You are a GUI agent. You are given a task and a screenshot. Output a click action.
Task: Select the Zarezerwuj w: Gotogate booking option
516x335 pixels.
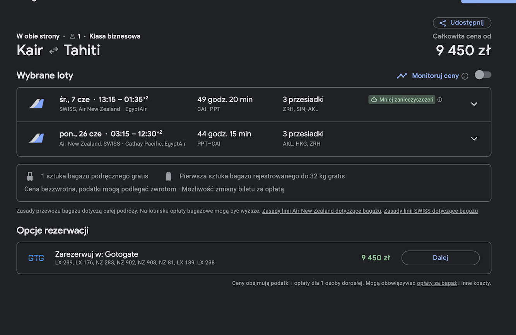point(254,258)
